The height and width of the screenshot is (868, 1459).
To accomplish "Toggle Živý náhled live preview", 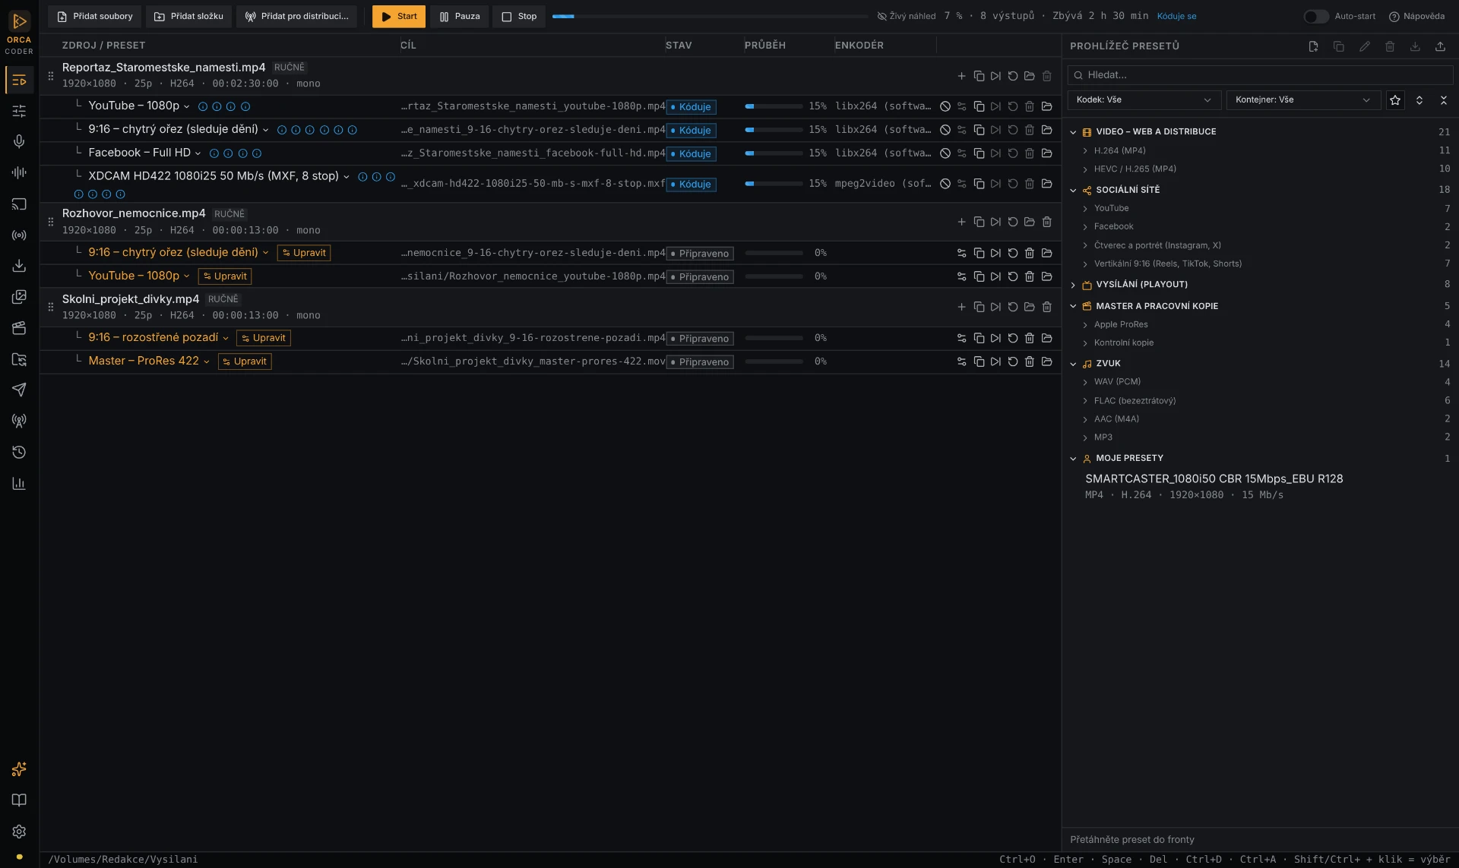I will point(906,17).
